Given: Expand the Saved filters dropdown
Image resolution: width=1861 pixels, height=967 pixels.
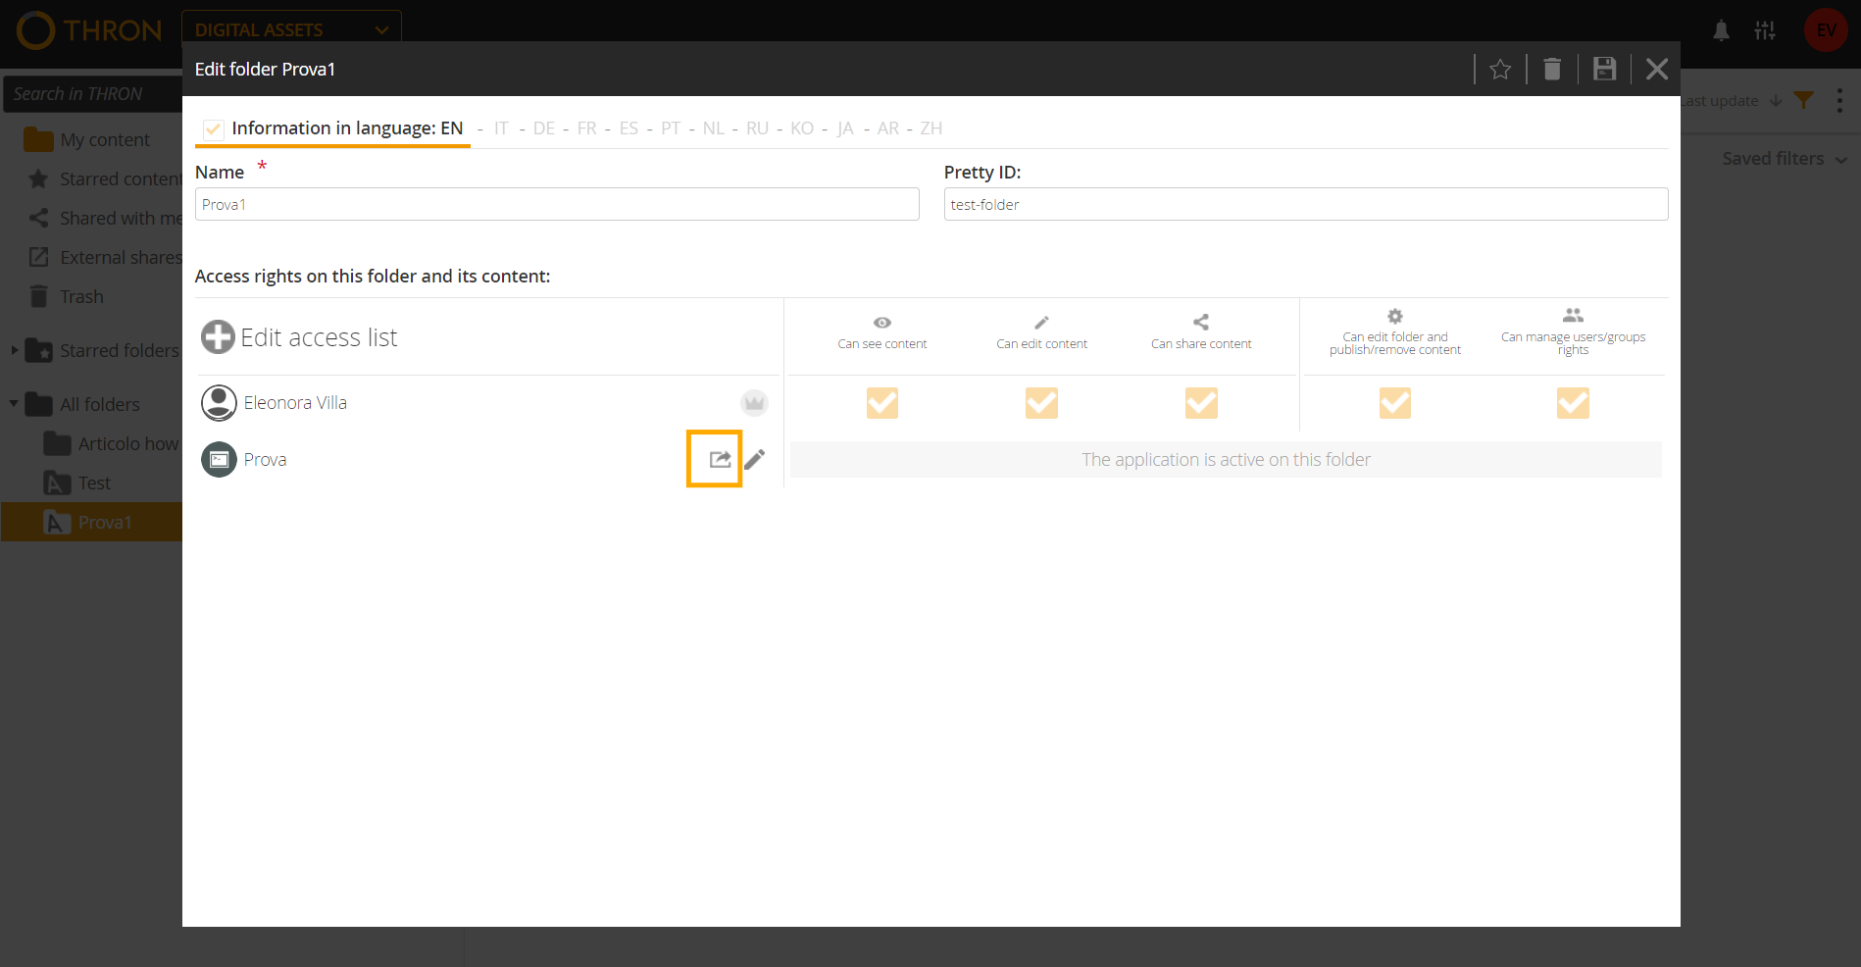Looking at the screenshot, I should 1785,159.
